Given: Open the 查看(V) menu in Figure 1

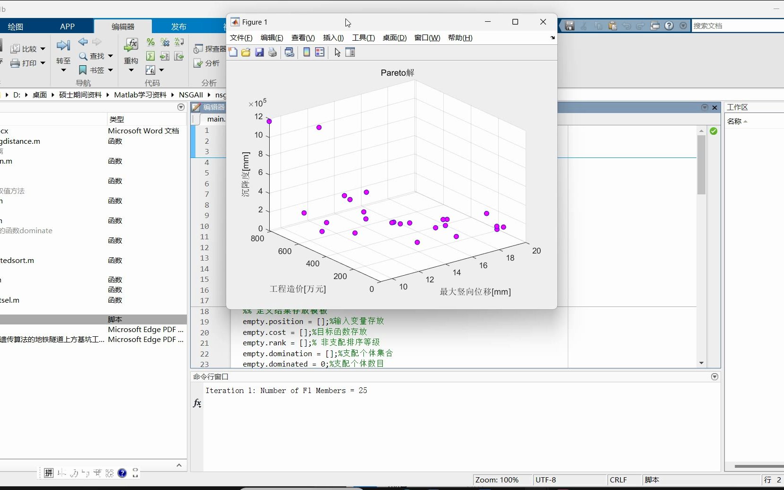Looking at the screenshot, I should 303,38.
